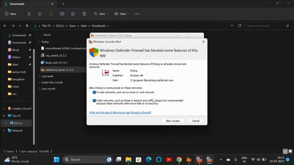Open the recent locations dropdown arrow
Screen dimensions: 294x165
click(20, 26)
